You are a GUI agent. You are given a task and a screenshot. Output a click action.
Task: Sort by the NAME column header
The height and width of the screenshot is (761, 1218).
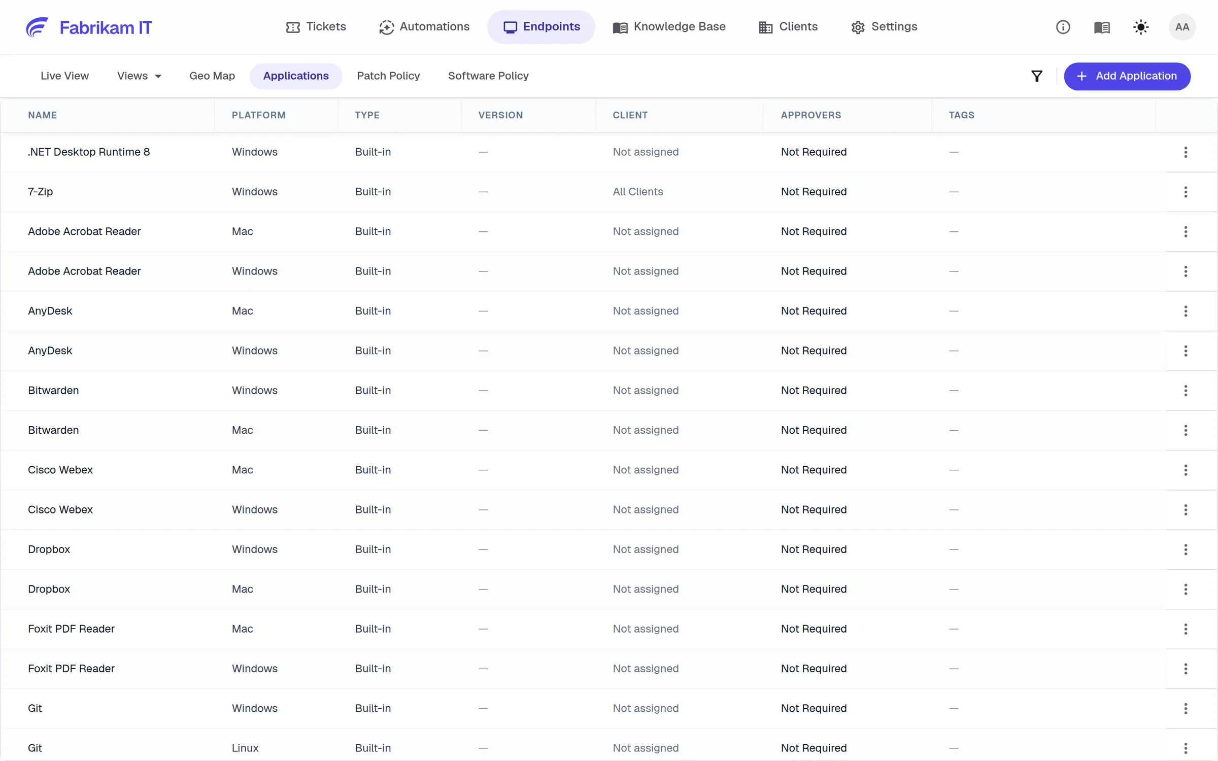coord(42,115)
